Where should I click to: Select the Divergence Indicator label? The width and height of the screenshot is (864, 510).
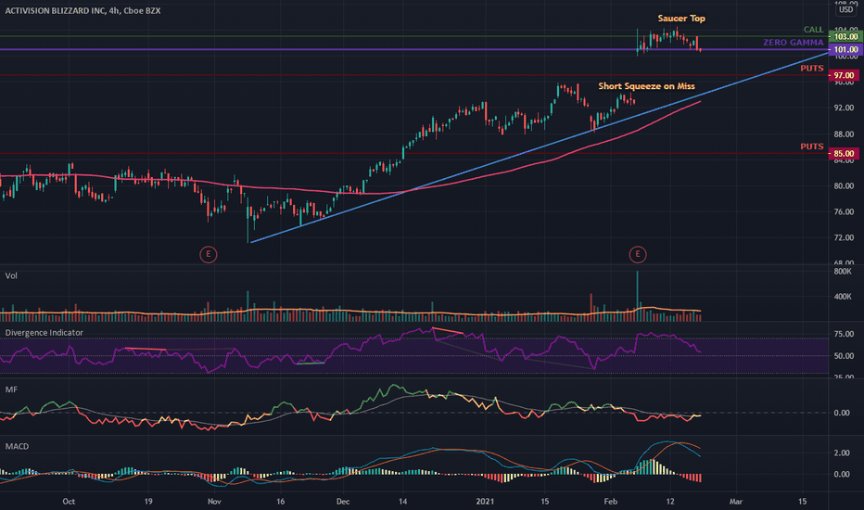pos(44,333)
